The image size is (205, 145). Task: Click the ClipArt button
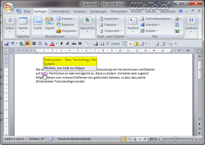tap(49, 23)
